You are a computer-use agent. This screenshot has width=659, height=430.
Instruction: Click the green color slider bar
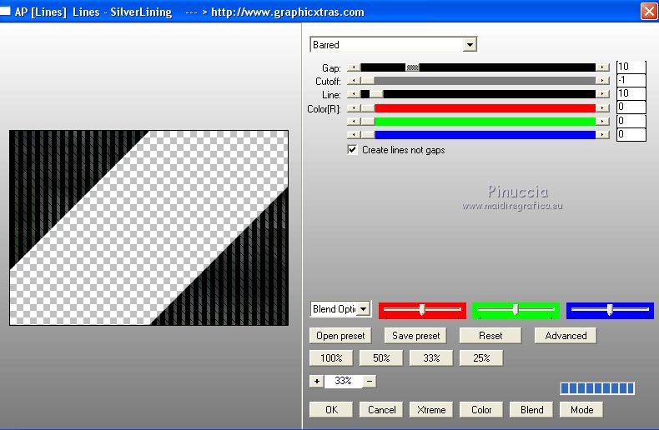(x=478, y=122)
